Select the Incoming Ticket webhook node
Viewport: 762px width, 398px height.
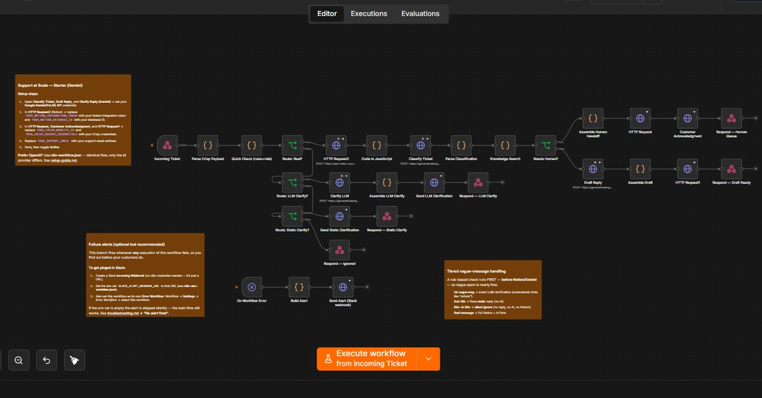167,145
